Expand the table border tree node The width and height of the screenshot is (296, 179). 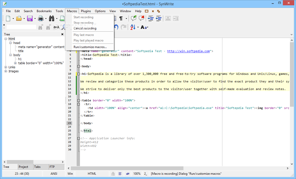click(x=15, y=63)
